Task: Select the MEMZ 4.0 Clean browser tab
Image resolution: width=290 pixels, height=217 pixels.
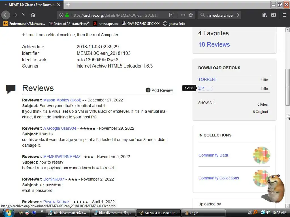Action: coord(32,5)
